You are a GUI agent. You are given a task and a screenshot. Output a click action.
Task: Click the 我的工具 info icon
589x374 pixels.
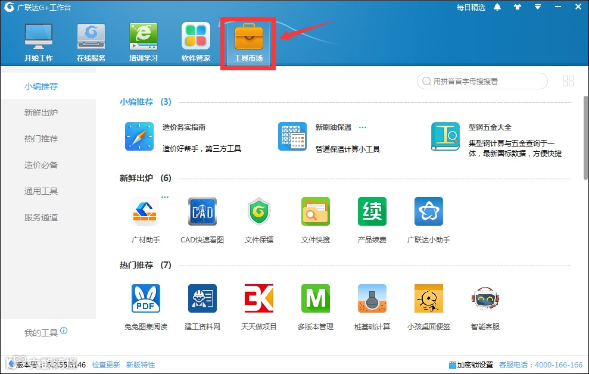coord(64,331)
